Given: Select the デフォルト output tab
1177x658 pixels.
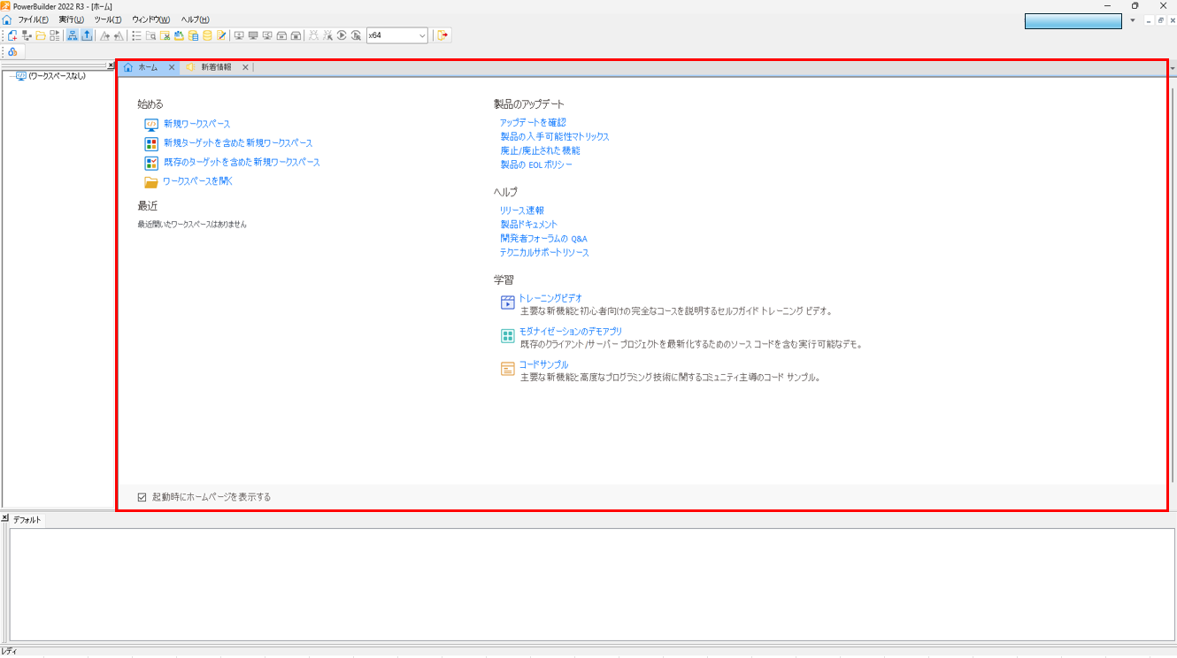Looking at the screenshot, I should pos(28,520).
